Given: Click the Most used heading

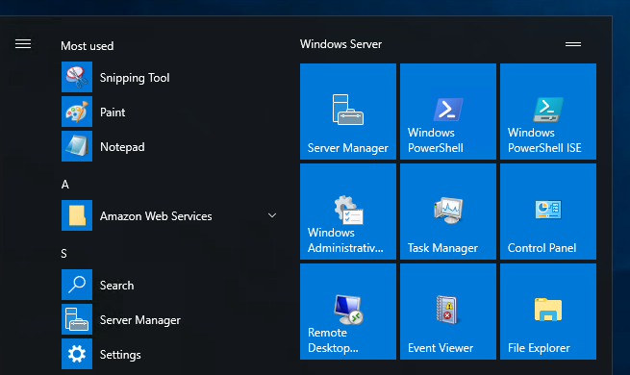Looking at the screenshot, I should [x=88, y=46].
